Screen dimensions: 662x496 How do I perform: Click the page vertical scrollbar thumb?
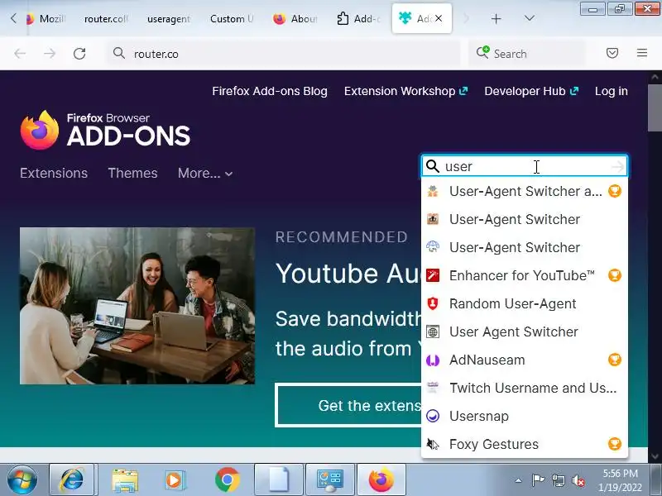[655, 108]
